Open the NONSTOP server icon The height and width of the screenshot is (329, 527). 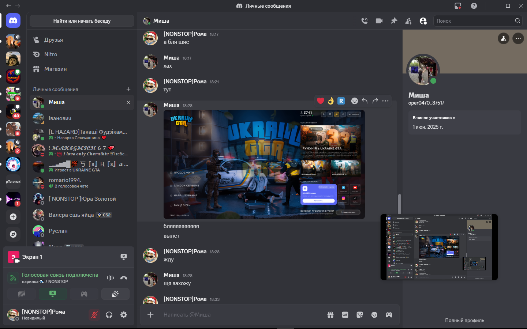click(13, 76)
